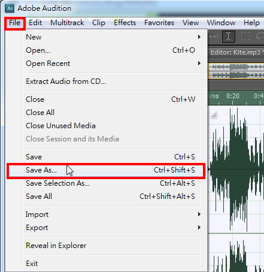Open the Clip menu
The height and width of the screenshot is (272, 264).
[x=99, y=23]
